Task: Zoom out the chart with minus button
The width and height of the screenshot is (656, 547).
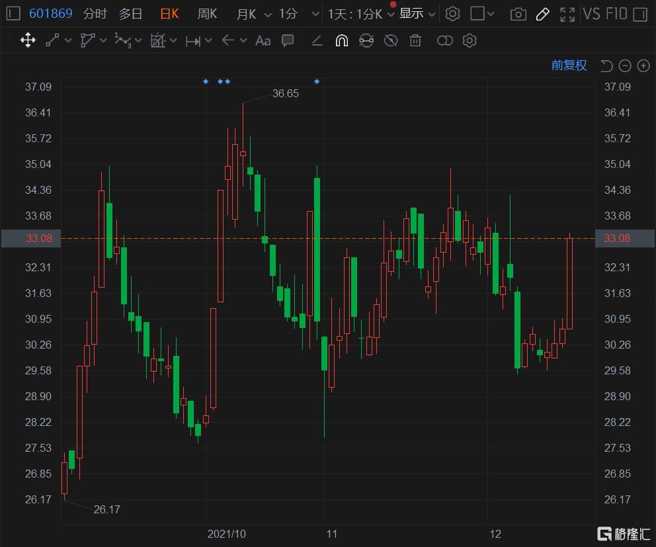Action: click(x=625, y=65)
